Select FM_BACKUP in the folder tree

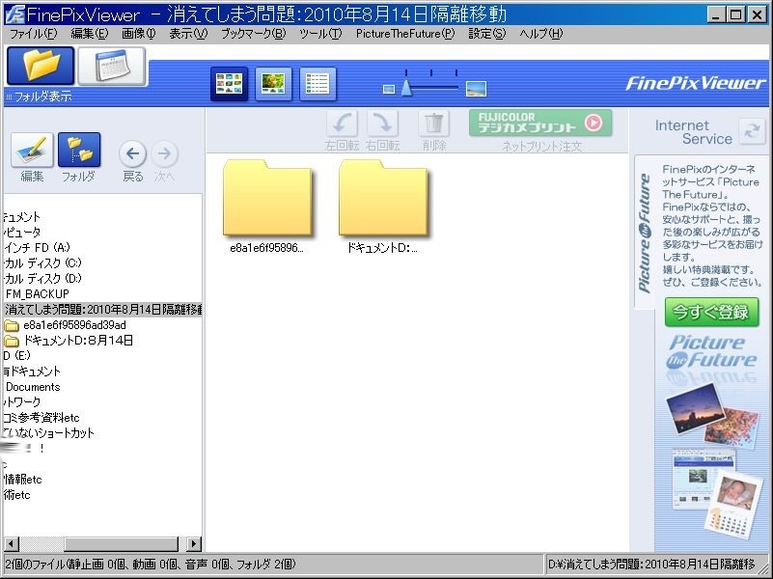pyautogui.click(x=37, y=294)
